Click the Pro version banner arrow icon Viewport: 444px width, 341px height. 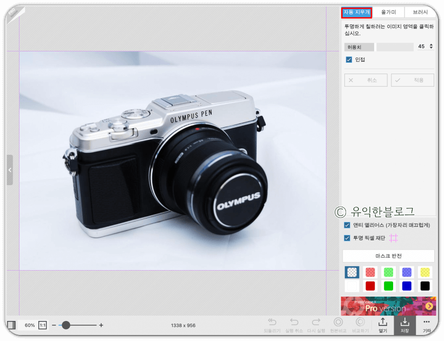click(x=429, y=306)
